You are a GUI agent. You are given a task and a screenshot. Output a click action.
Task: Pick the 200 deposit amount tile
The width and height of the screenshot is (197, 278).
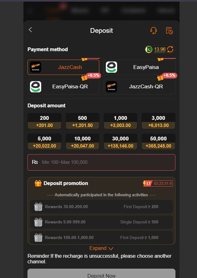click(x=44, y=121)
